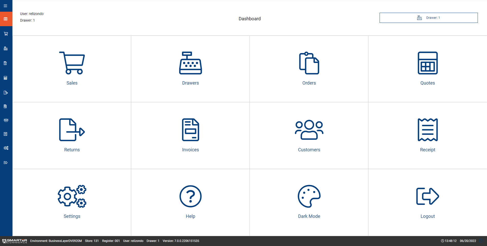Log out using the sidebar exit icon
This screenshot has width=487, height=246.
6,163
